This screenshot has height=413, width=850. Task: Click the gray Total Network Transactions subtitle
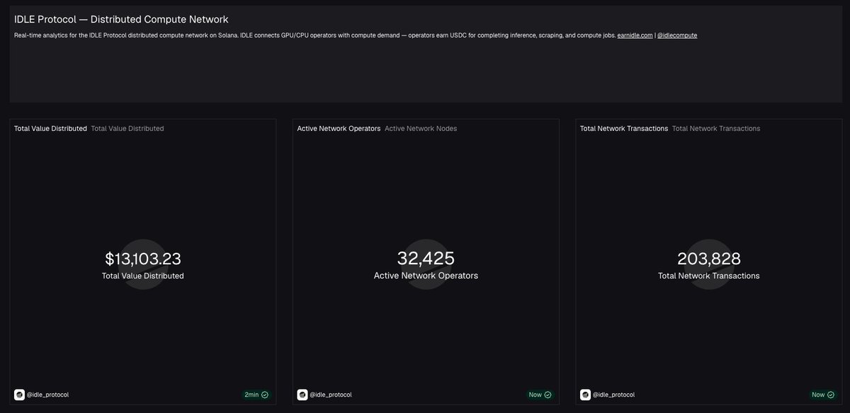716,129
